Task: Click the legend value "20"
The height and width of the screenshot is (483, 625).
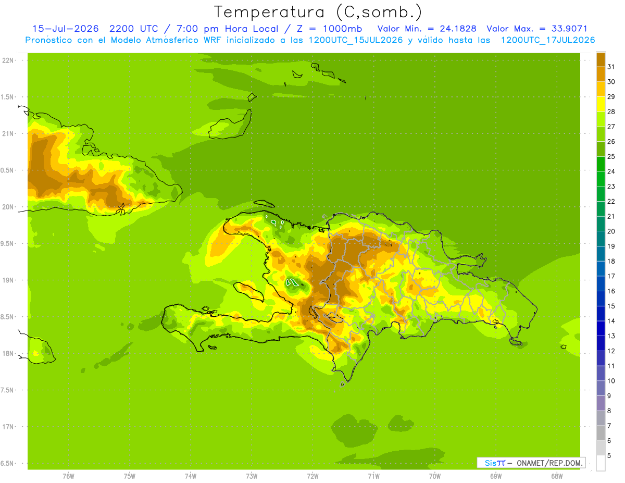Action: point(611,231)
